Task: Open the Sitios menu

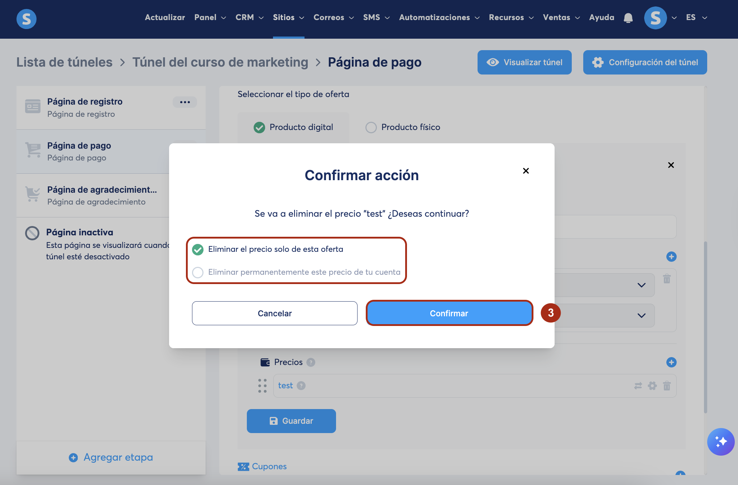Action: tap(288, 18)
